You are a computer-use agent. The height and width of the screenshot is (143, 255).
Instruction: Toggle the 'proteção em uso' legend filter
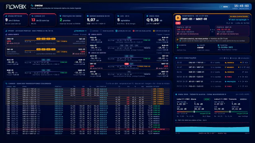[x=123, y=31]
